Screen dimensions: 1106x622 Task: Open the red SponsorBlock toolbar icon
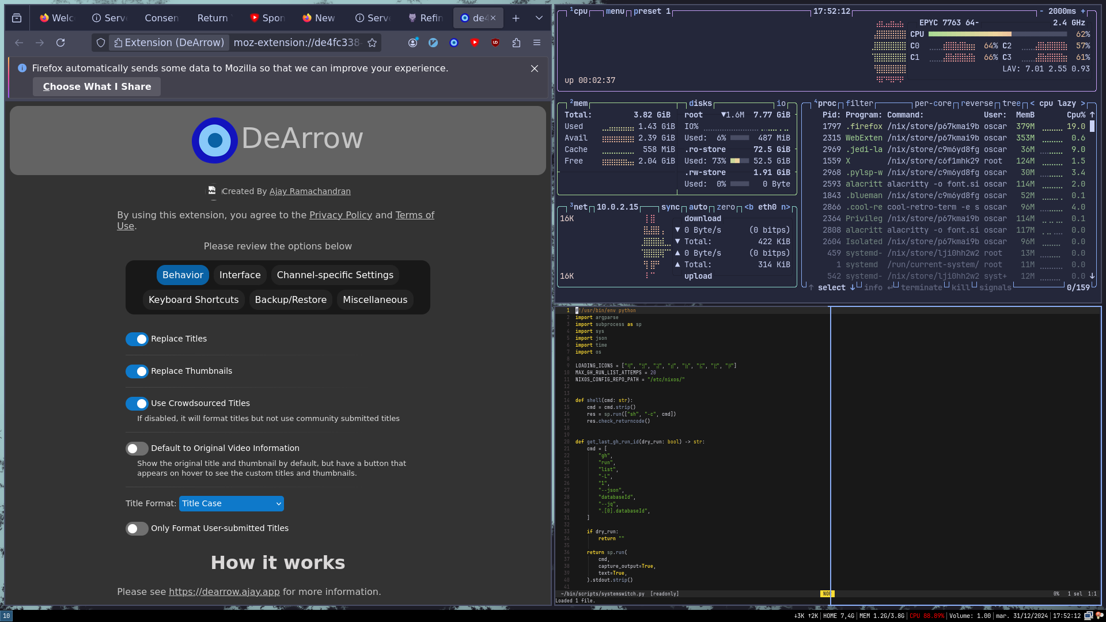tap(475, 43)
